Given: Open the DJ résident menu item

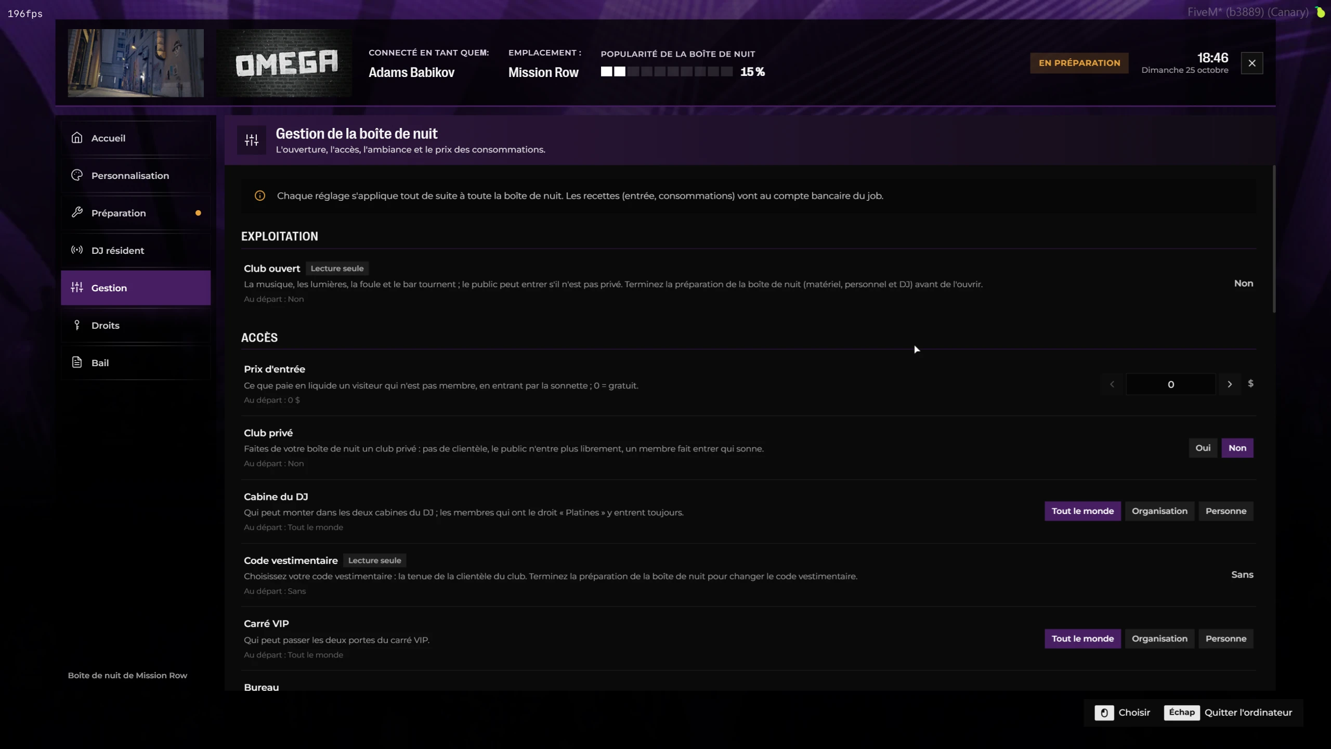Looking at the screenshot, I should click(136, 250).
